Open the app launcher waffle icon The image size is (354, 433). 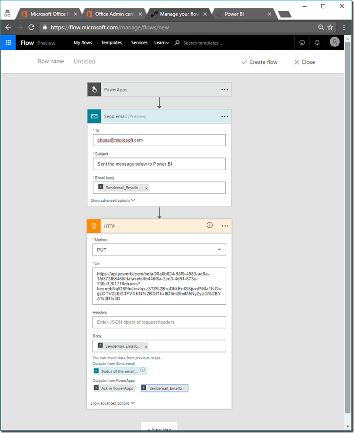pos(8,43)
